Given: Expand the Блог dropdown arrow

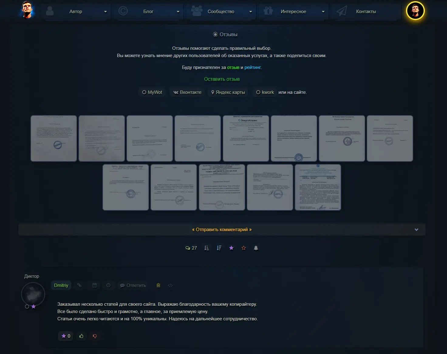Looking at the screenshot, I should pyautogui.click(x=178, y=12).
